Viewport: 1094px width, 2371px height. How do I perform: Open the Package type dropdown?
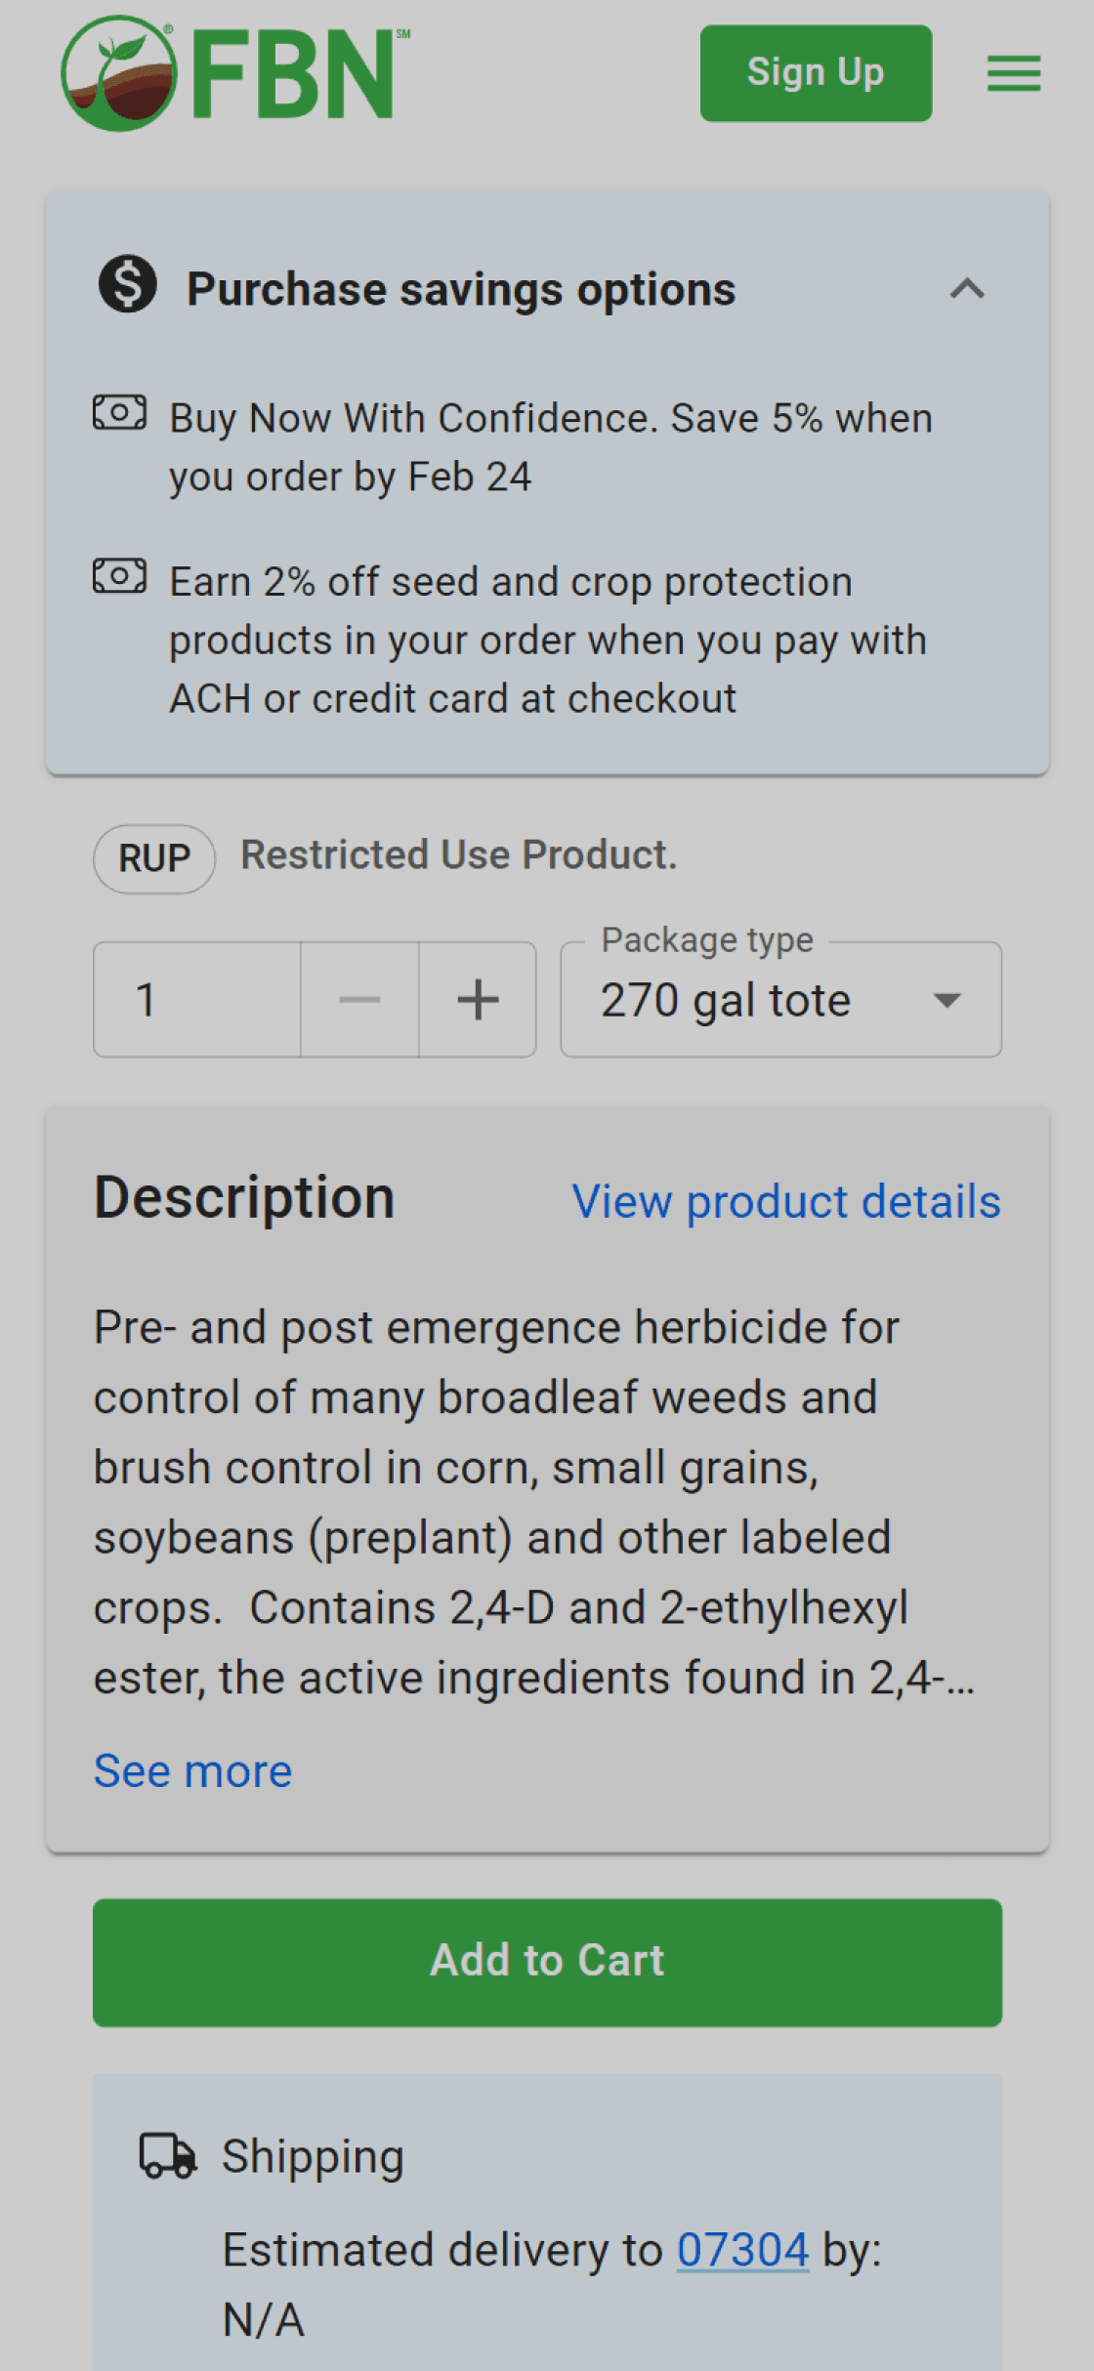pos(780,999)
